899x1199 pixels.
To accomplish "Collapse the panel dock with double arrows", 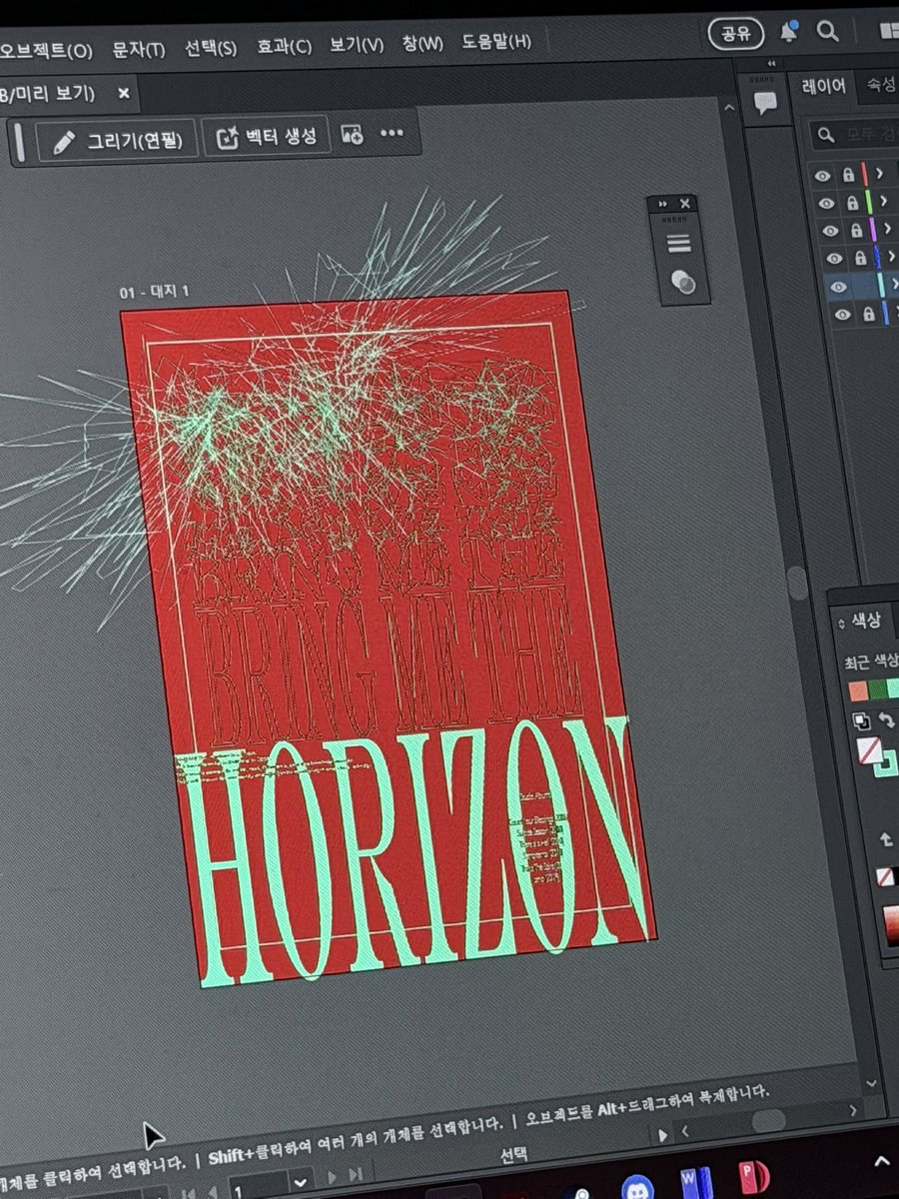I will click(770, 63).
